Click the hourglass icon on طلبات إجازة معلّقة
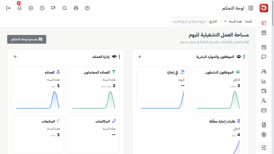Screen dimensions: 274x154 click(x=239, y=121)
